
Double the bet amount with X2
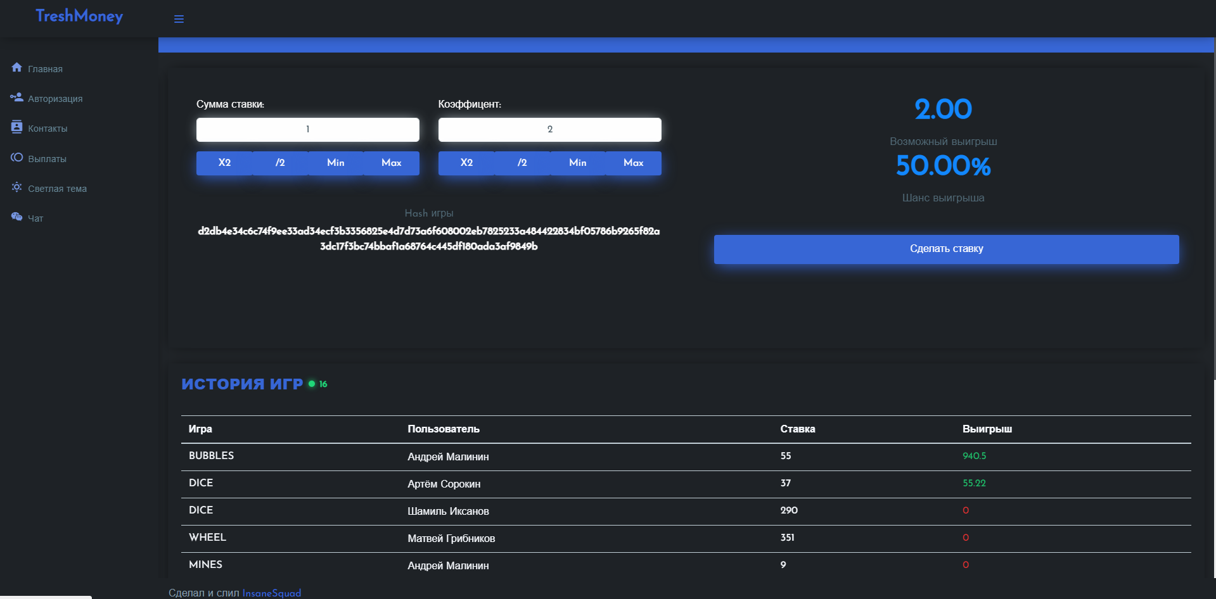[x=224, y=163]
